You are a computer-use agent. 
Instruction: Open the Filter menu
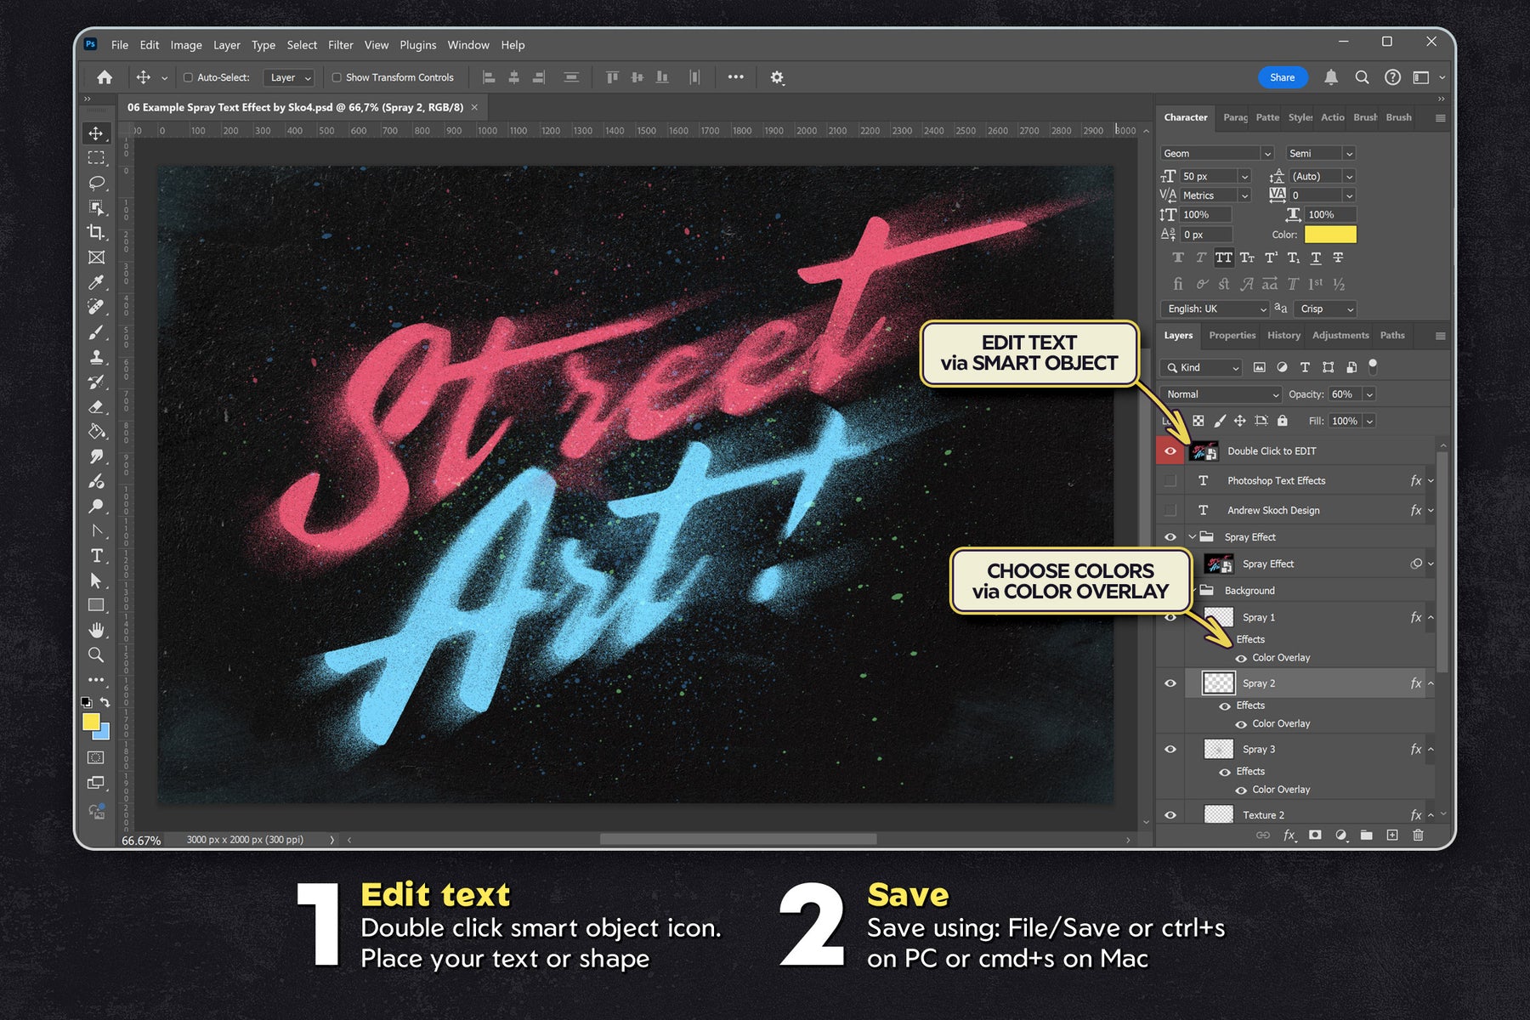(340, 45)
